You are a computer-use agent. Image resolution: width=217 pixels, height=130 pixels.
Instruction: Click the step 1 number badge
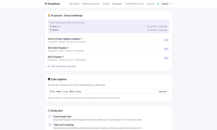pos(50,117)
